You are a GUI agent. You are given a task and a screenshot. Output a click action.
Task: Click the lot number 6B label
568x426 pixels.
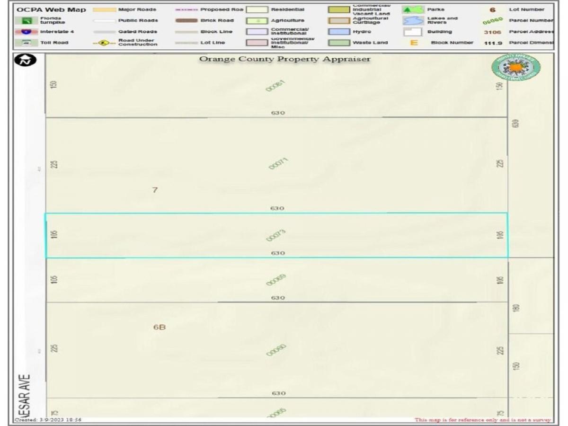tap(159, 327)
